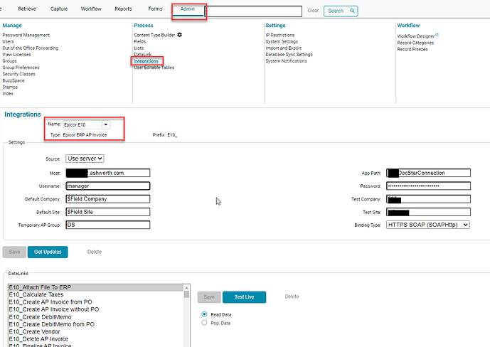The image size is (490, 347).
Task: Open Group Preferences link
Action: tap(21, 68)
